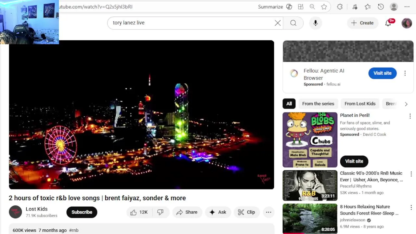Click the shopping or rewards toolbar icon
416x234 pixels.
pos(355,6)
